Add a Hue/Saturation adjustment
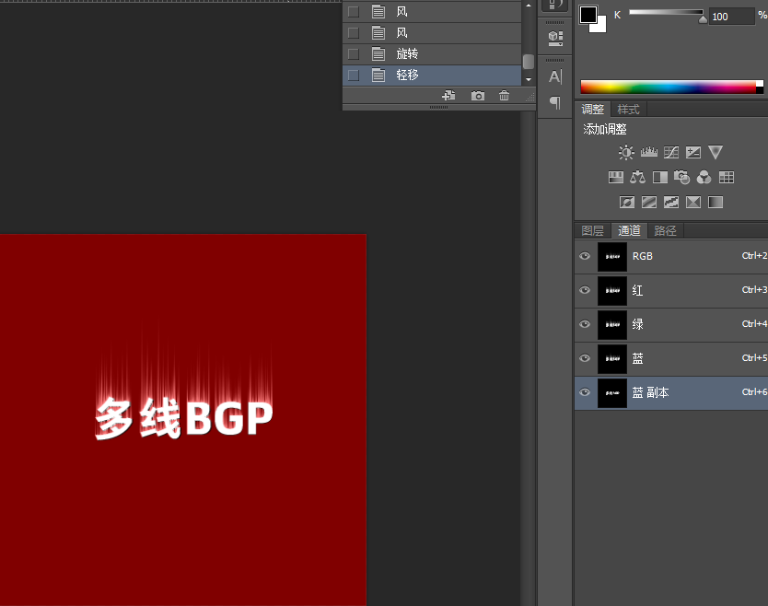768x606 pixels. click(616, 178)
